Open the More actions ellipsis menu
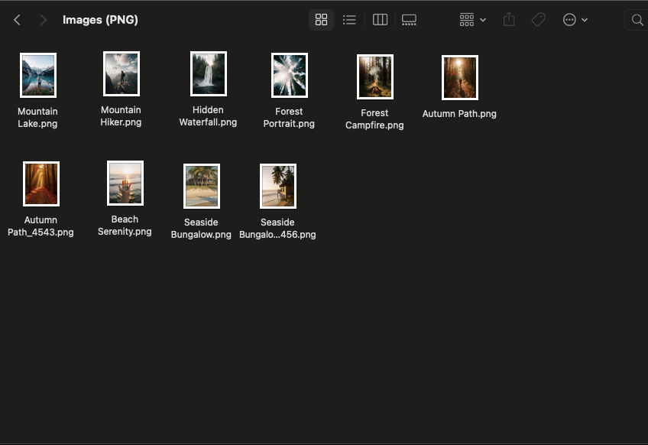 pyautogui.click(x=575, y=20)
